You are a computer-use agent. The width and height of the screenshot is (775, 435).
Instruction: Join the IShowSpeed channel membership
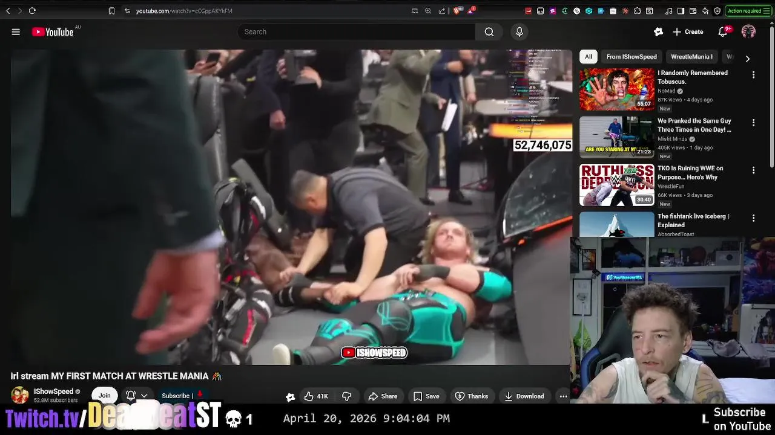pos(105,396)
